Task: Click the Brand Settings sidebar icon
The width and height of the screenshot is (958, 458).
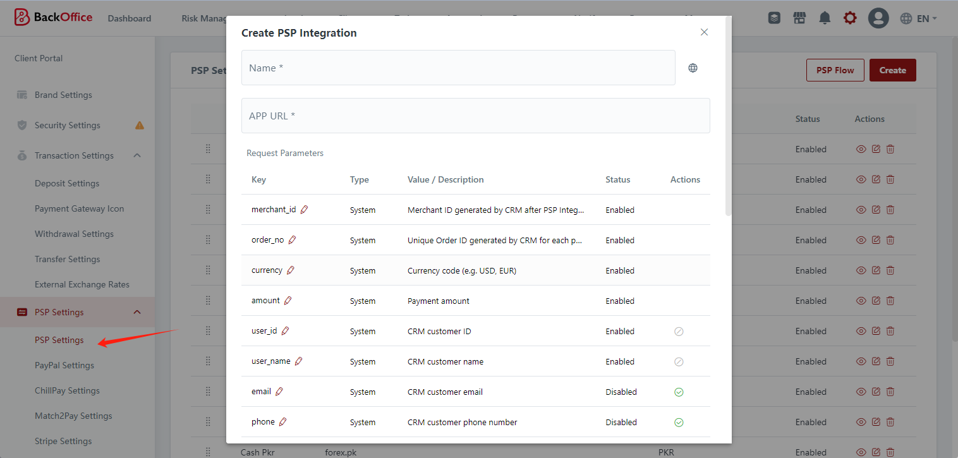Action: pyautogui.click(x=22, y=95)
